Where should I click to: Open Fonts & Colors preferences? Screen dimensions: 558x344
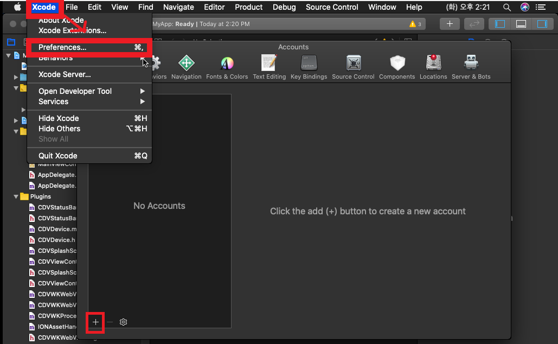tap(227, 67)
